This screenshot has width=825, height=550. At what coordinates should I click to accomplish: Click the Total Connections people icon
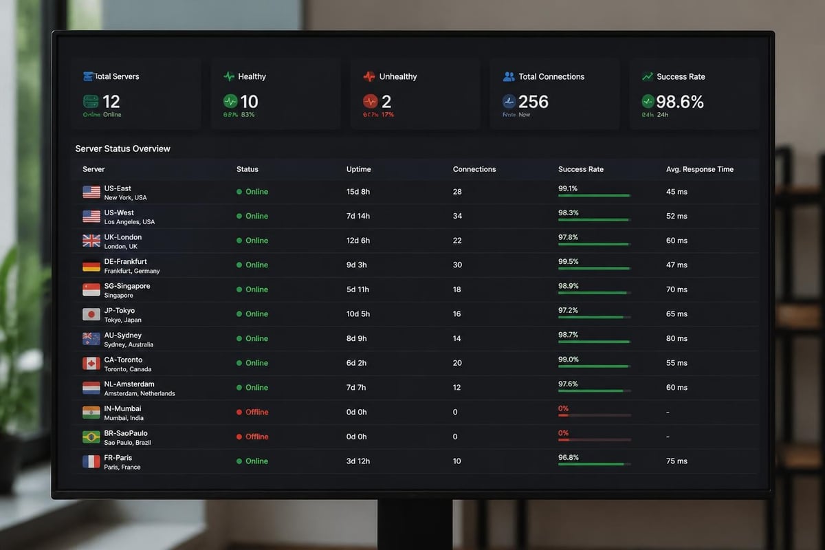tap(509, 76)
